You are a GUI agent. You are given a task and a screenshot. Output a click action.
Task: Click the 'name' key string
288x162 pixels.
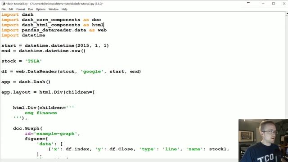[194, 149]
